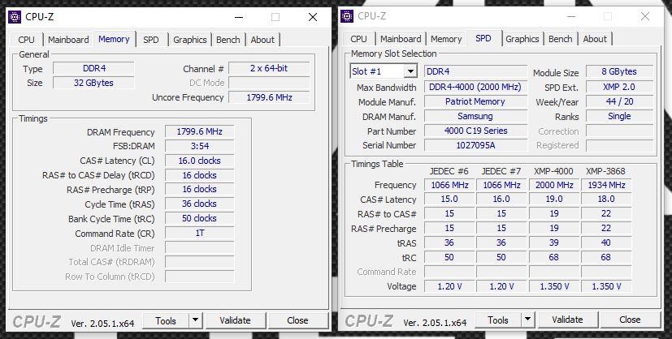This screenshot has width=672, height=339.
Task: Click the CAS# Latency value 16.0 clocks
Action: (199, 161)
